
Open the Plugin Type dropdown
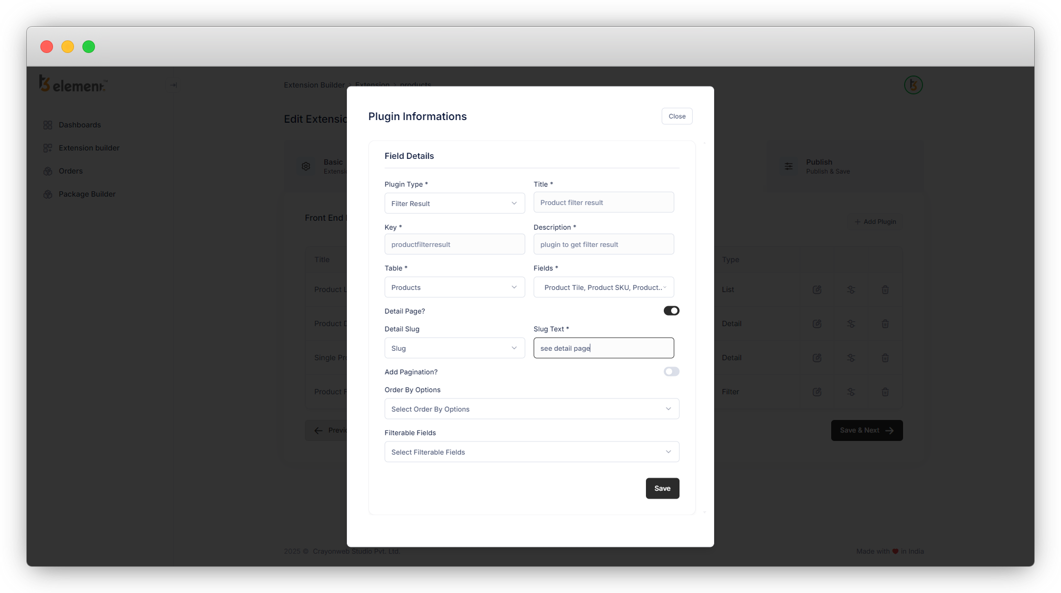click(454, 203)
